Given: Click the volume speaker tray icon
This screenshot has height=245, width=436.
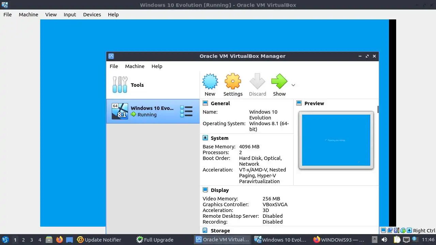Looking at the screenshot, I should [384, 240].
